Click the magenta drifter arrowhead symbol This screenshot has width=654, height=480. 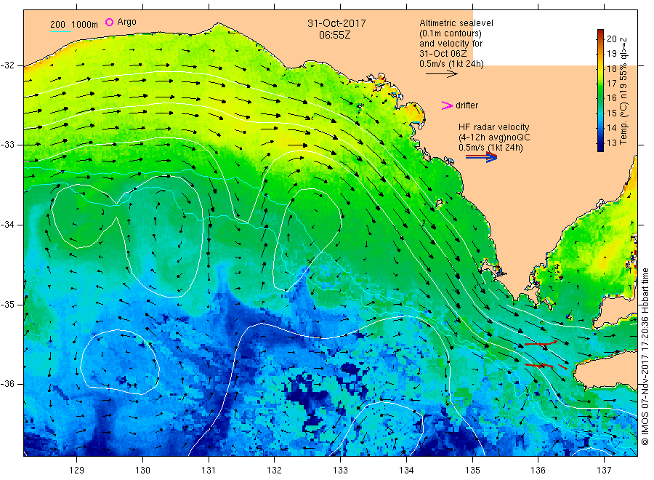pos(447,105)
